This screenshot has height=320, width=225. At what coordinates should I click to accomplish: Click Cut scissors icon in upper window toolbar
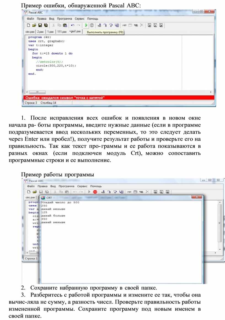click(53, 25)
